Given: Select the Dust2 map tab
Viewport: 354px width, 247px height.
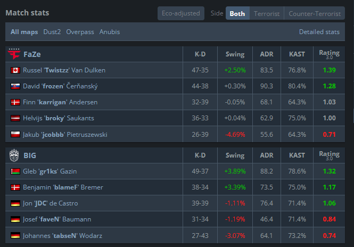Looking at the screenshot, I should (52, 32).
